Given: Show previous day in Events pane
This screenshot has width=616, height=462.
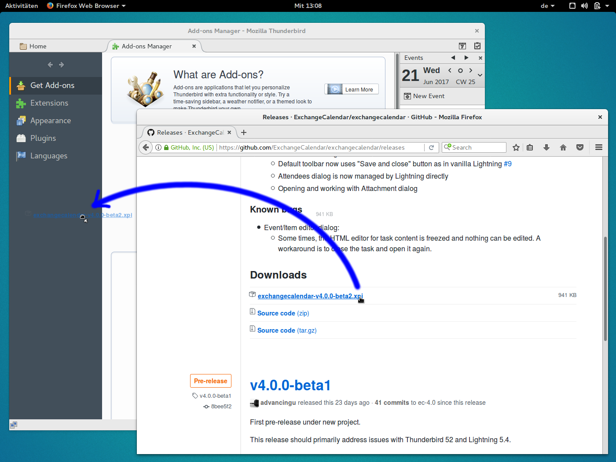Looking at the screenshot, I should [453, 58].
